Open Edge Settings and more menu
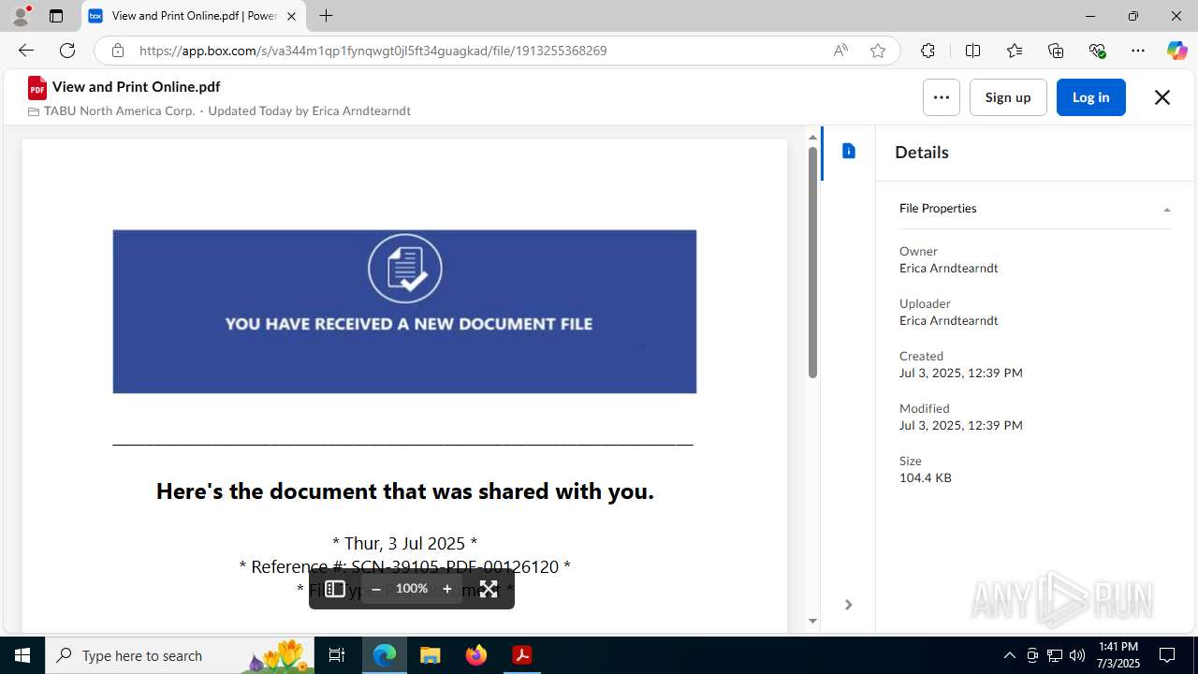Image resolution: width=1198 pixels, height=674 pixels. point(1138,51)
